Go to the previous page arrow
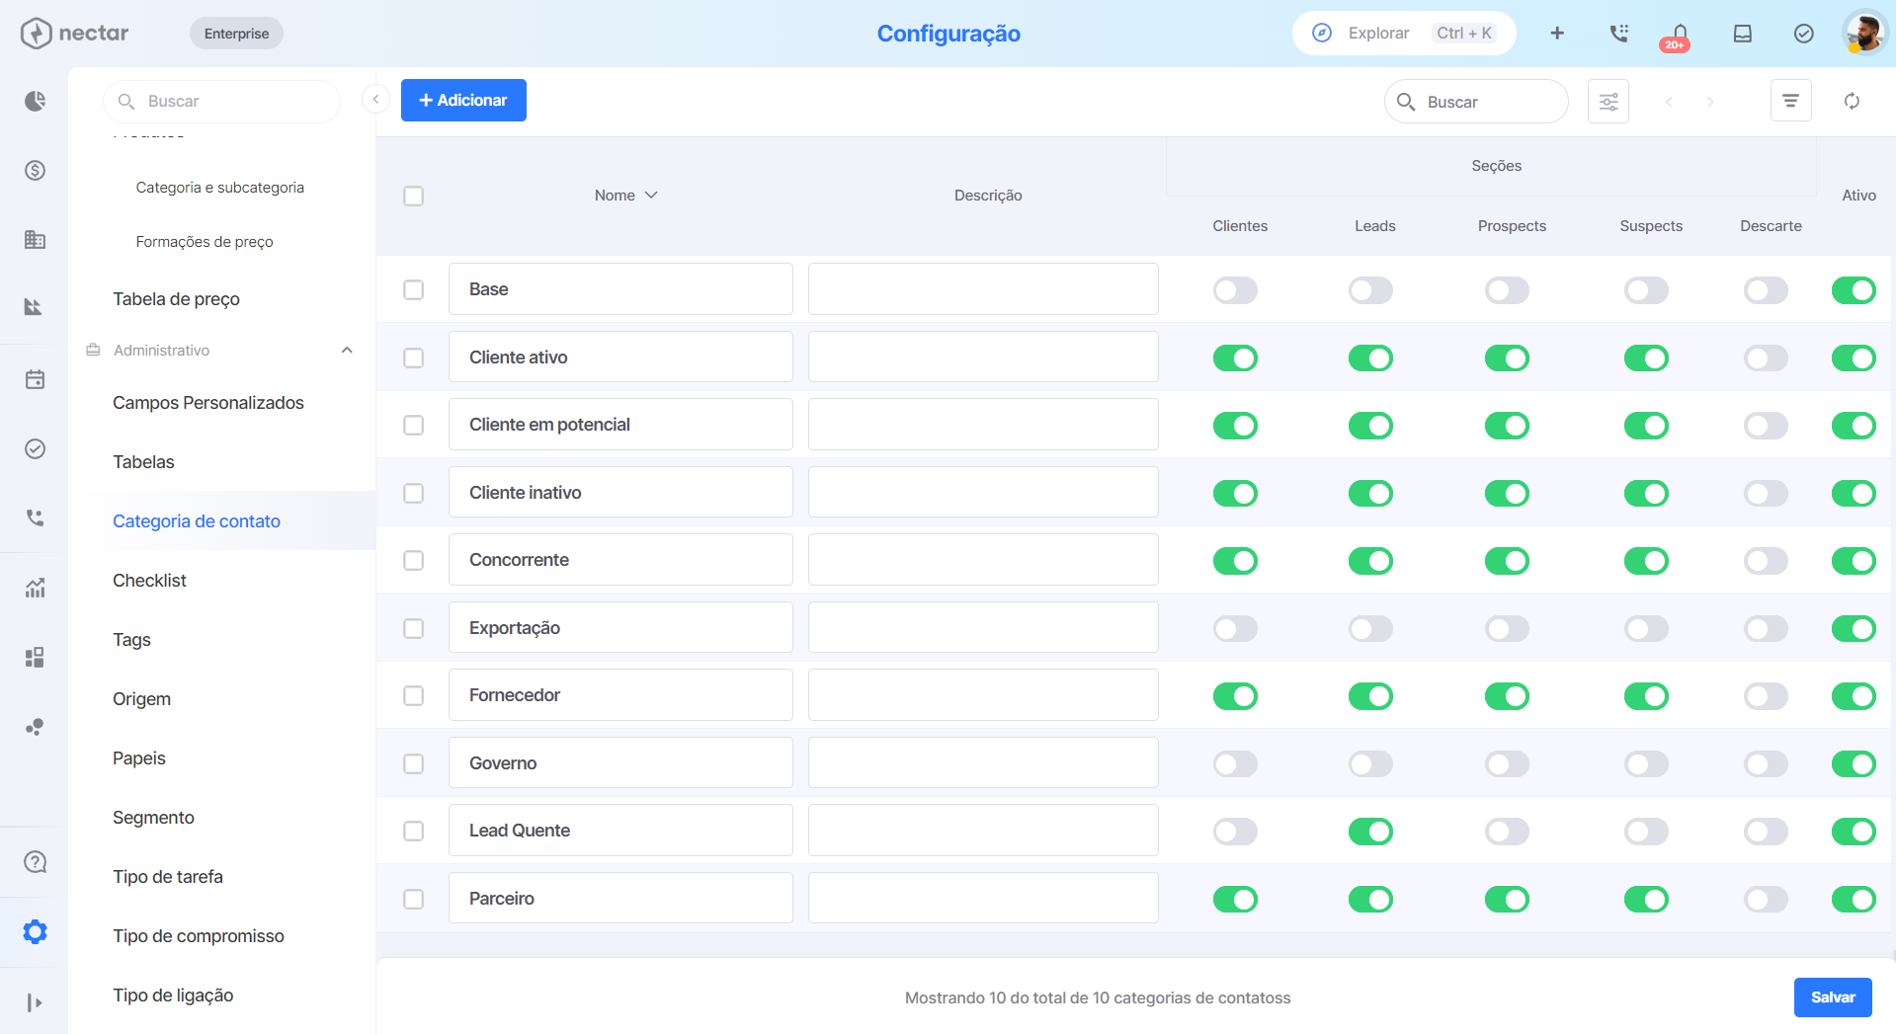Image resolution: width=1896 pixels, height=1034 pixels. coord(1669,102)
